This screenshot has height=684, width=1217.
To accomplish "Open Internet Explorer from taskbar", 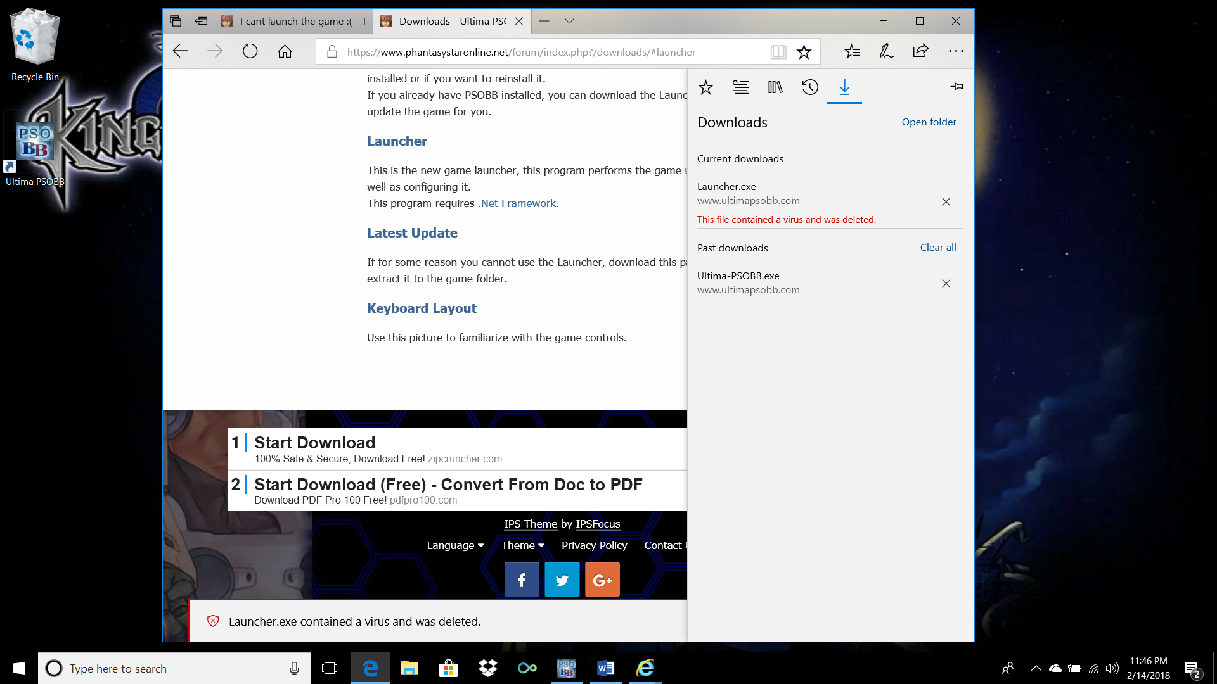I will coord(645,668).
